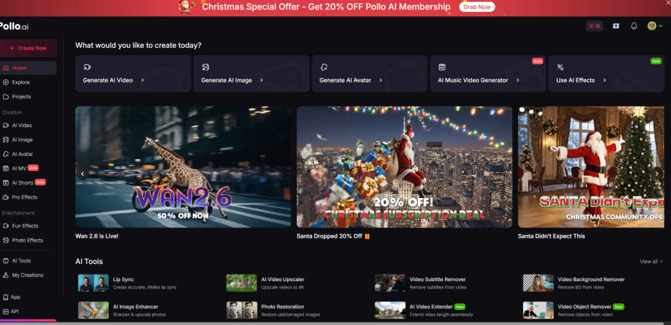This screenshot has width=671, height=325.
Task: Click the 10 credits balance badge
Action: 594,26
